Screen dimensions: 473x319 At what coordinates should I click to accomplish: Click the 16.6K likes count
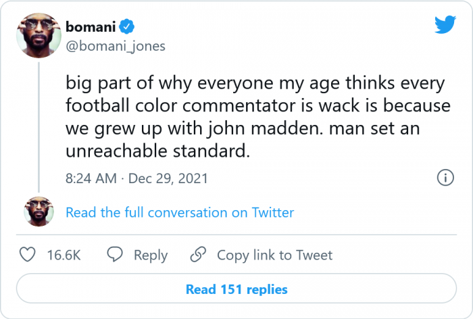(x=64, y=255)
